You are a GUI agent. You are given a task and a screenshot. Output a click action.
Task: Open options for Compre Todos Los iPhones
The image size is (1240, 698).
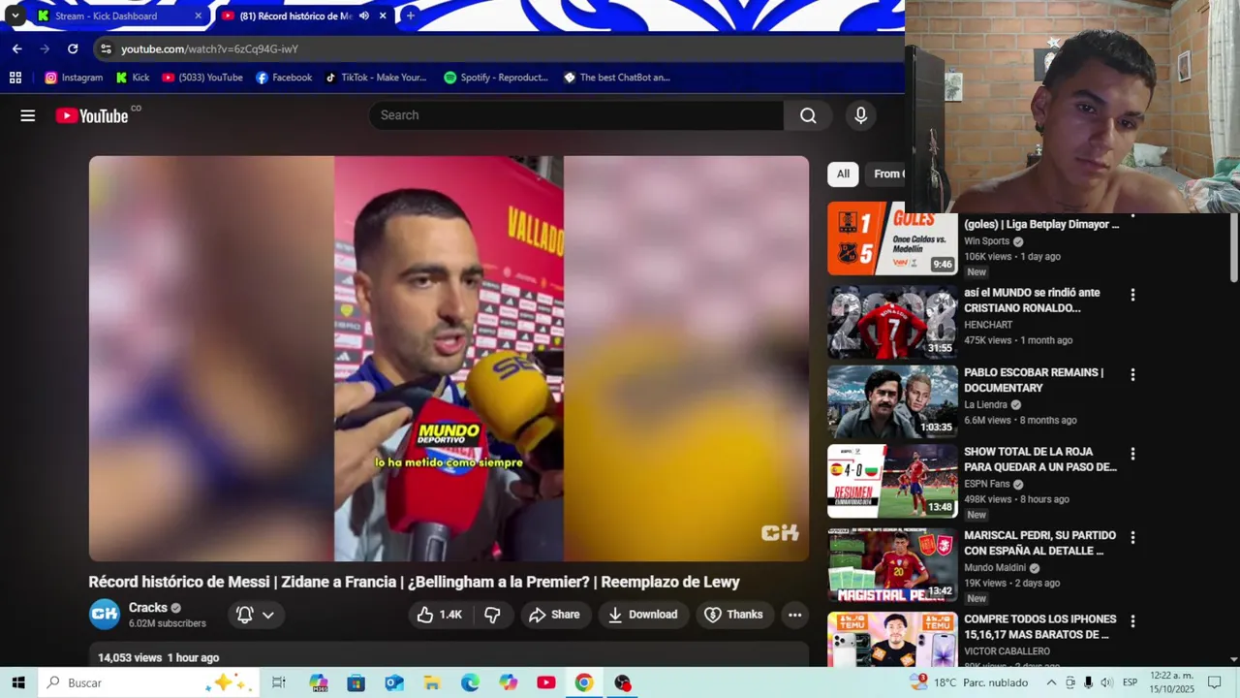(1132, 620)
